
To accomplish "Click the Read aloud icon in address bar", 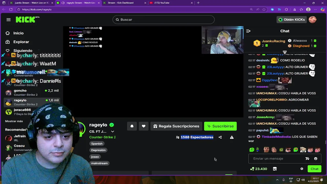I will 258,9.
